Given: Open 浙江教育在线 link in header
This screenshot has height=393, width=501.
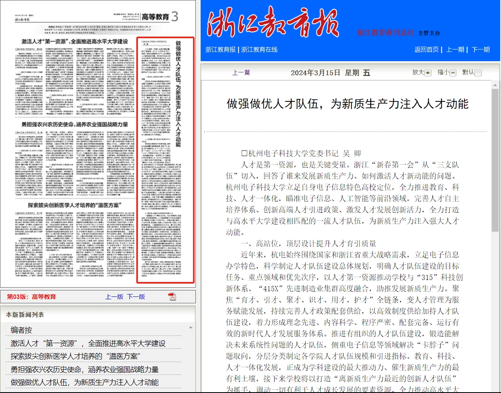Looking at the screenshot, I should pyautogui.click(x=259, y=49).
